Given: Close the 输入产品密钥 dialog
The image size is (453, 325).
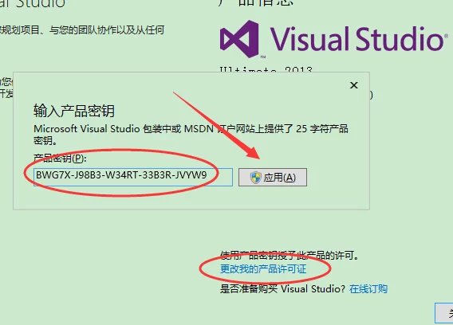Looking at the screenshot, I should click(x=354, y=85).
